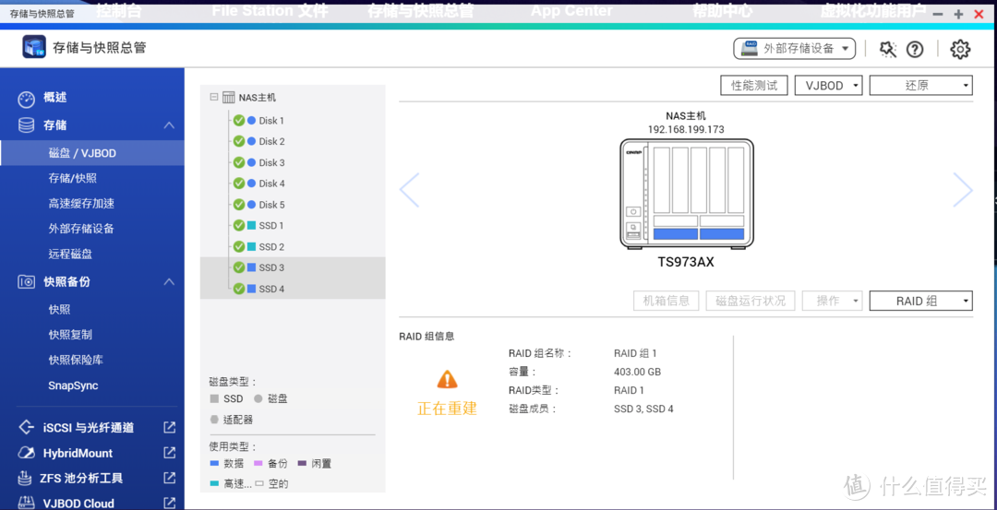Screen dimensions: 997x510
Task: Select SSD 4 in the tree
Action: pyautogui.click(x=271, y=289)
